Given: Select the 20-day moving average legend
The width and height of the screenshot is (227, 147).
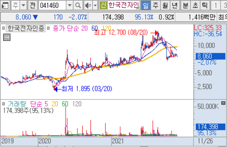Looking at the screenshot, I should click(x=84, y=28).
